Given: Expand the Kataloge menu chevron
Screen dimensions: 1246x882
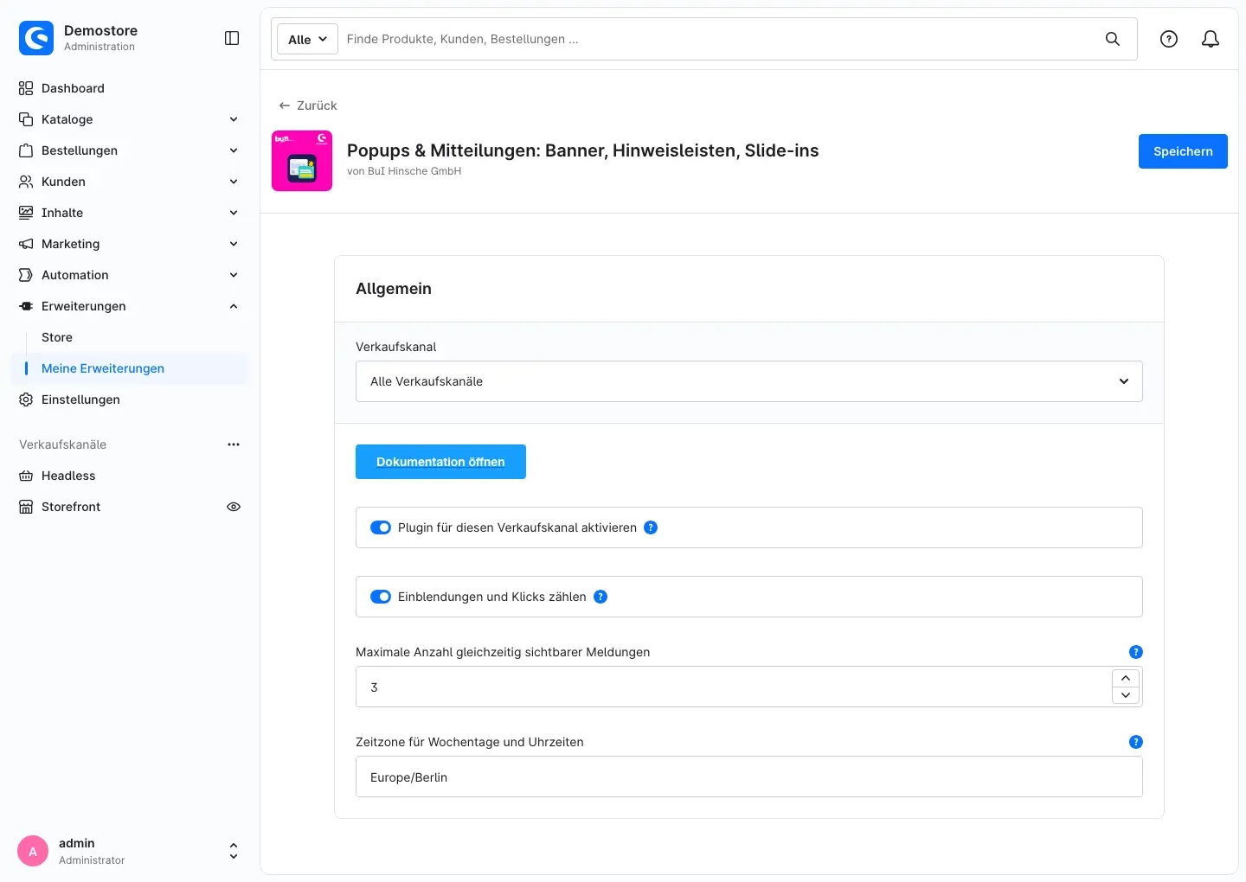Looking at the screenshot, I should click(x=234, y=119).
